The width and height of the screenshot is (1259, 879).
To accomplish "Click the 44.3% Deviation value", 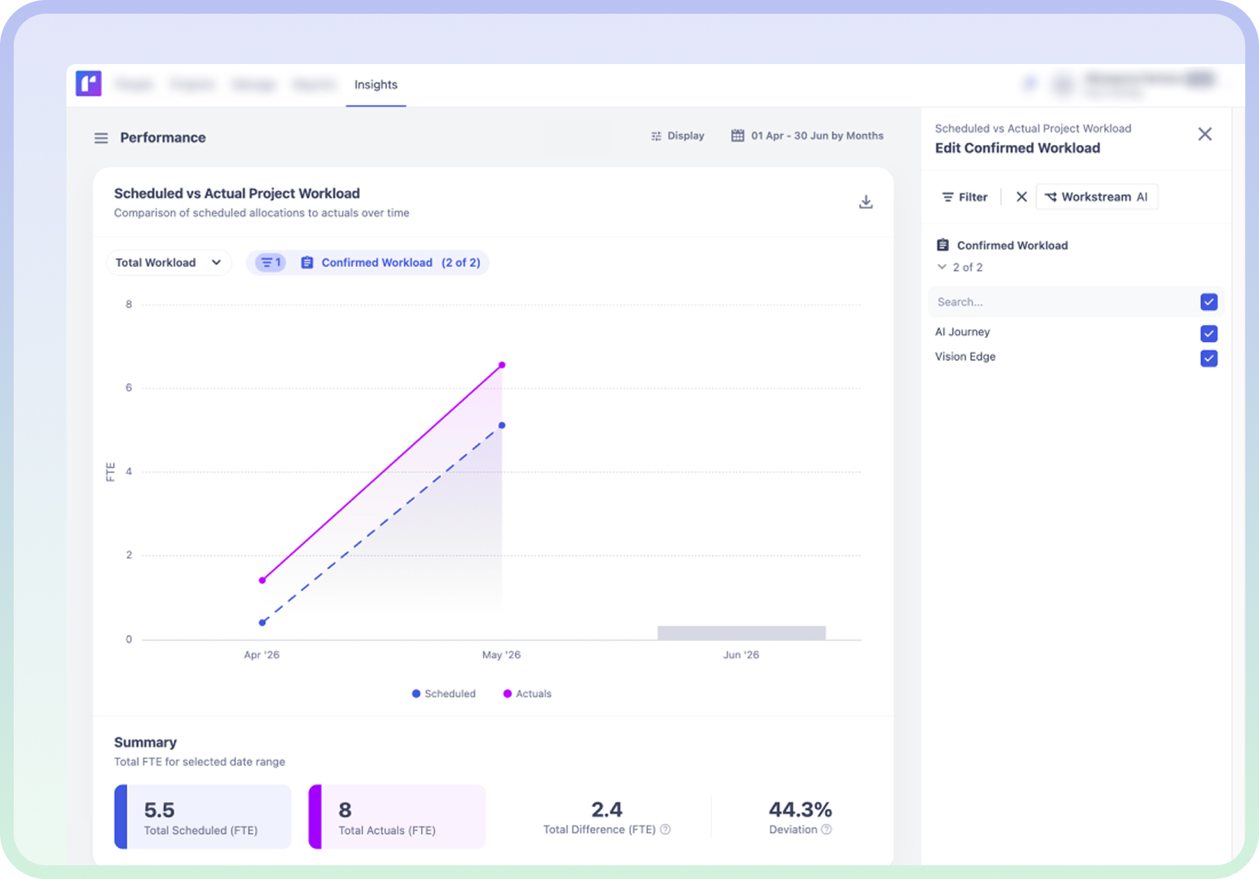I will click(800, 809).
